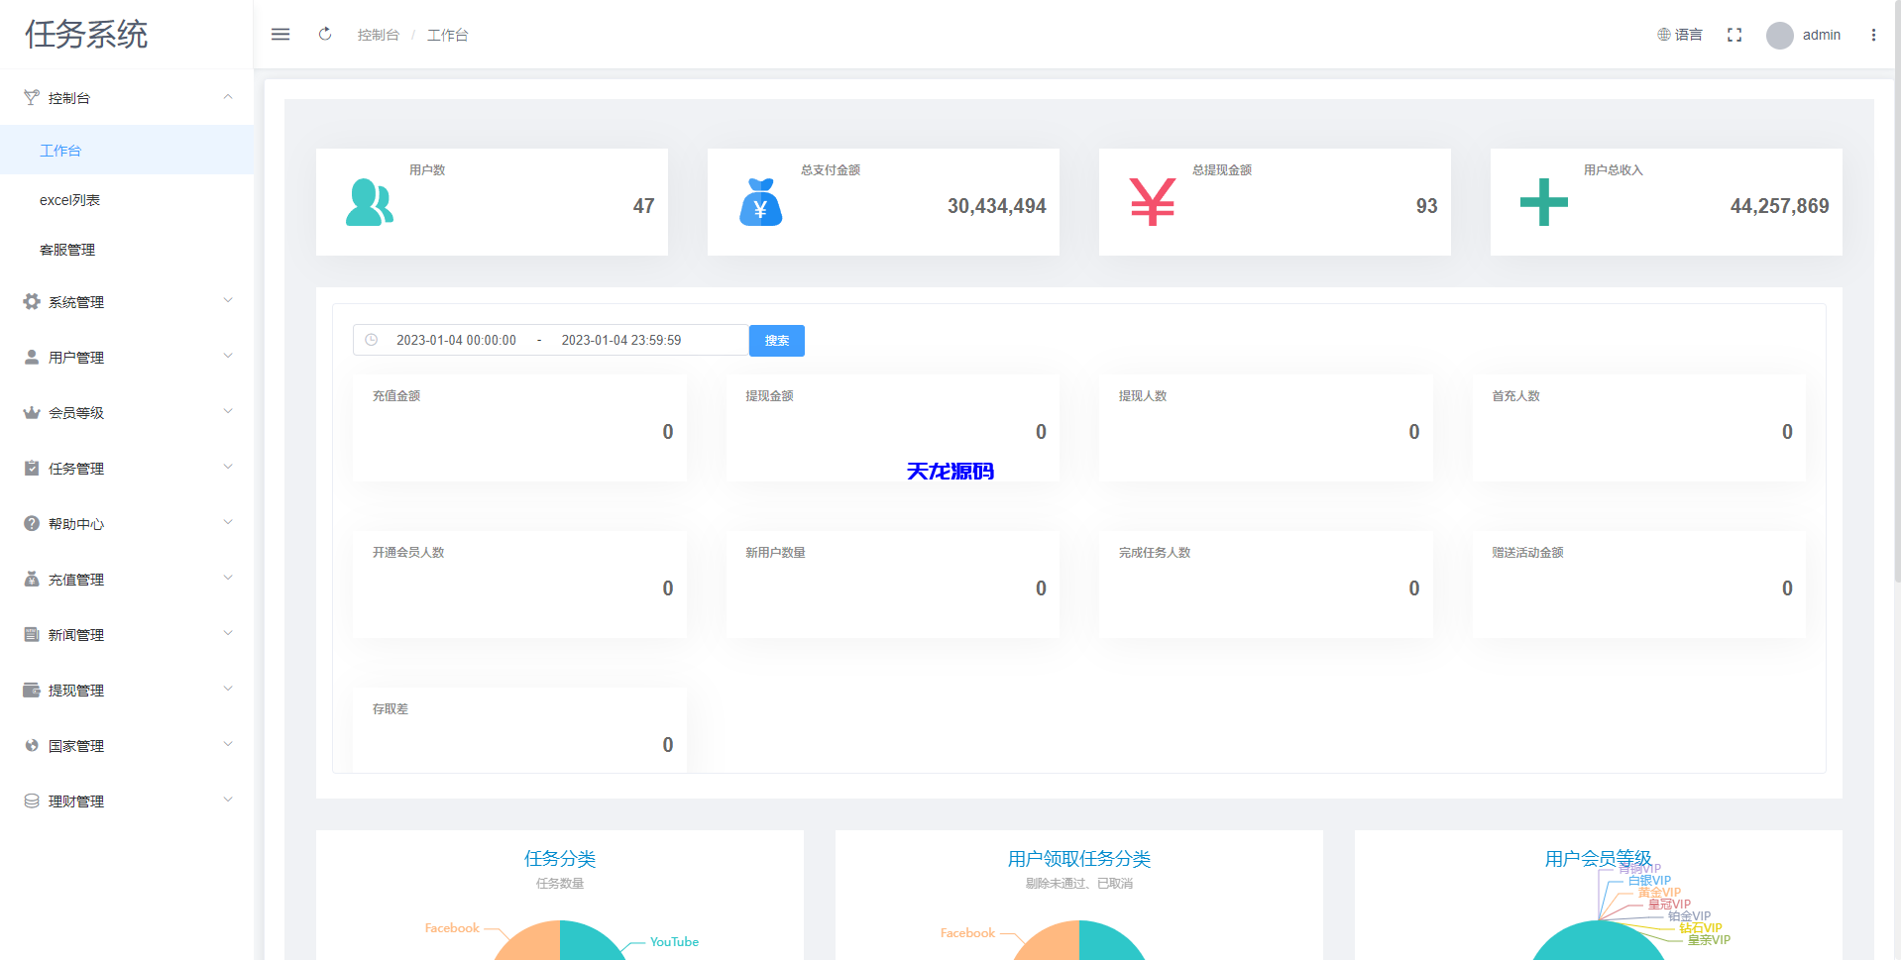Click the 赠送活动金额 stat card label
Image resolution: width=1901 pixels, height=960 pixels.
pos(1527,552)
